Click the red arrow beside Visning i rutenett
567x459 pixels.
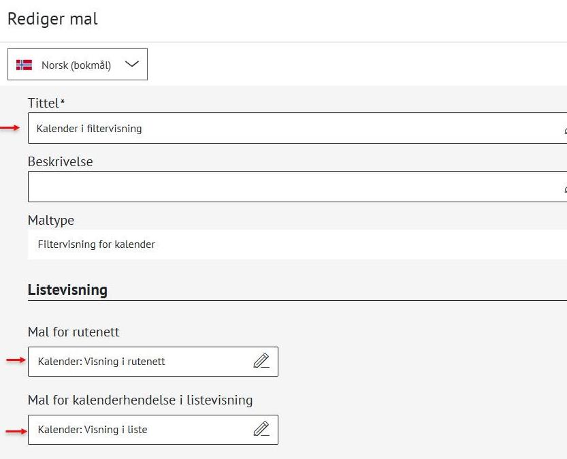point(16,361)
